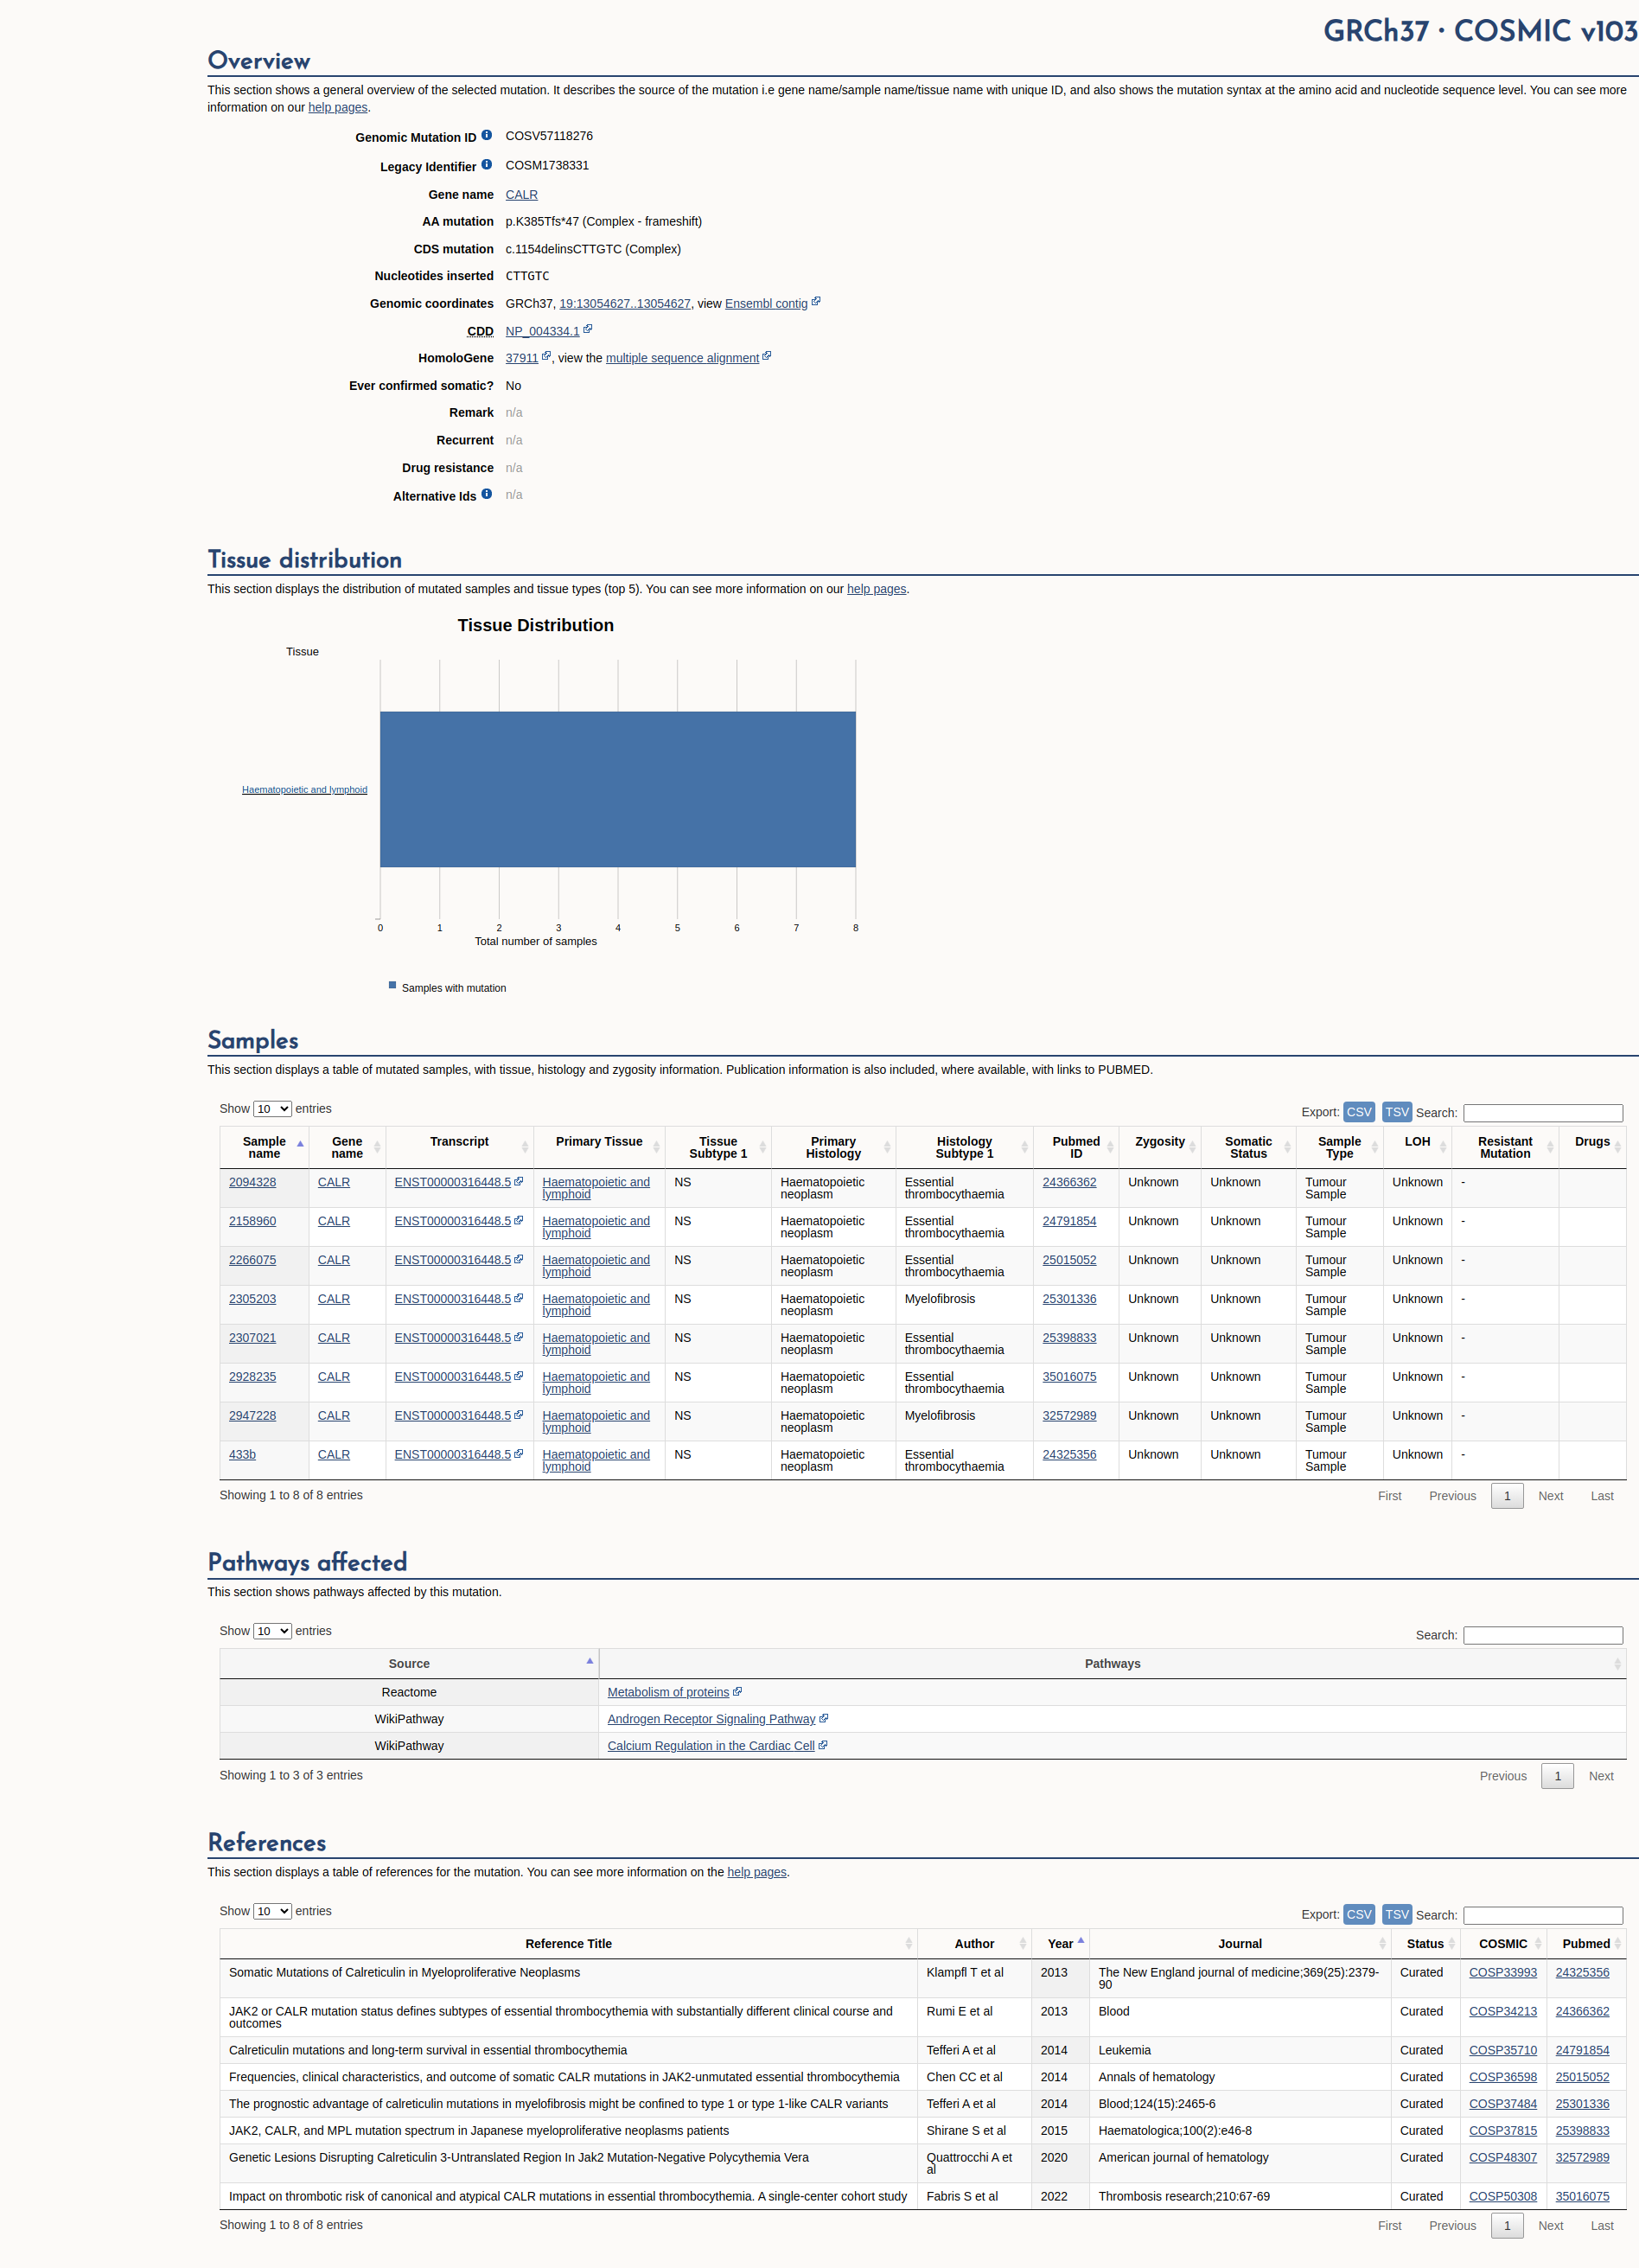
Task: Open Show entries dropdown in Pathways section
Action: click(x=272, y=1631)
